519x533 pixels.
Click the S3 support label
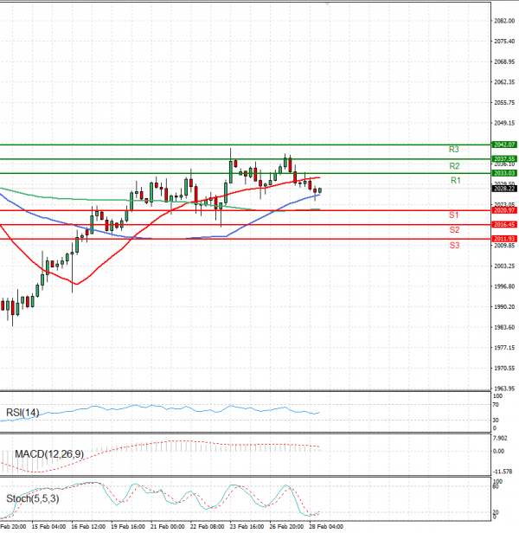tap(454, 245)
